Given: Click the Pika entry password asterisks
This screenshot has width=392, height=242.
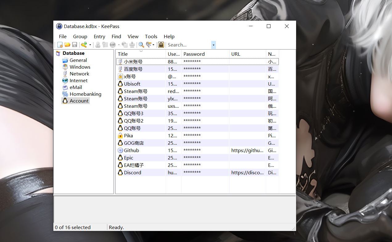Looking at the screenshot, I should (192, 136).
